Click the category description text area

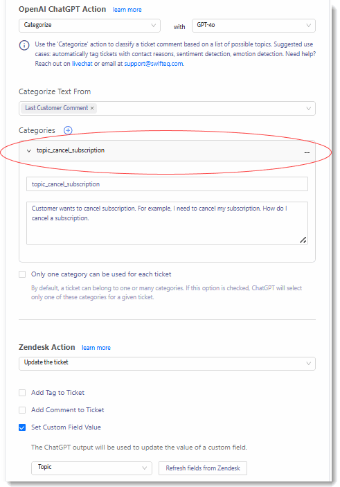tap(167, 223)
